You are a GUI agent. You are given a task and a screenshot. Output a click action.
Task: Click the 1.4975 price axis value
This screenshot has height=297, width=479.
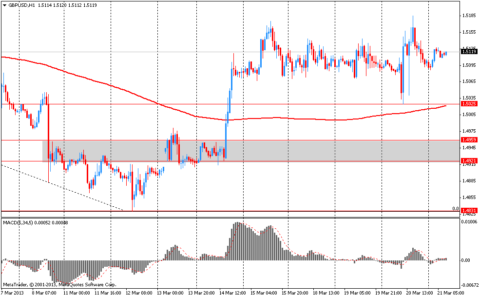[x=469, y=131]
